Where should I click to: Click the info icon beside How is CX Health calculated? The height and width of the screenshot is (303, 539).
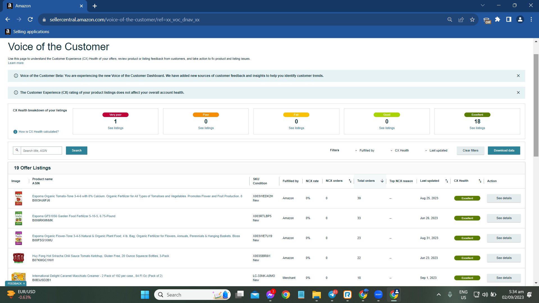pyautogui.click(x=15, y=132)
